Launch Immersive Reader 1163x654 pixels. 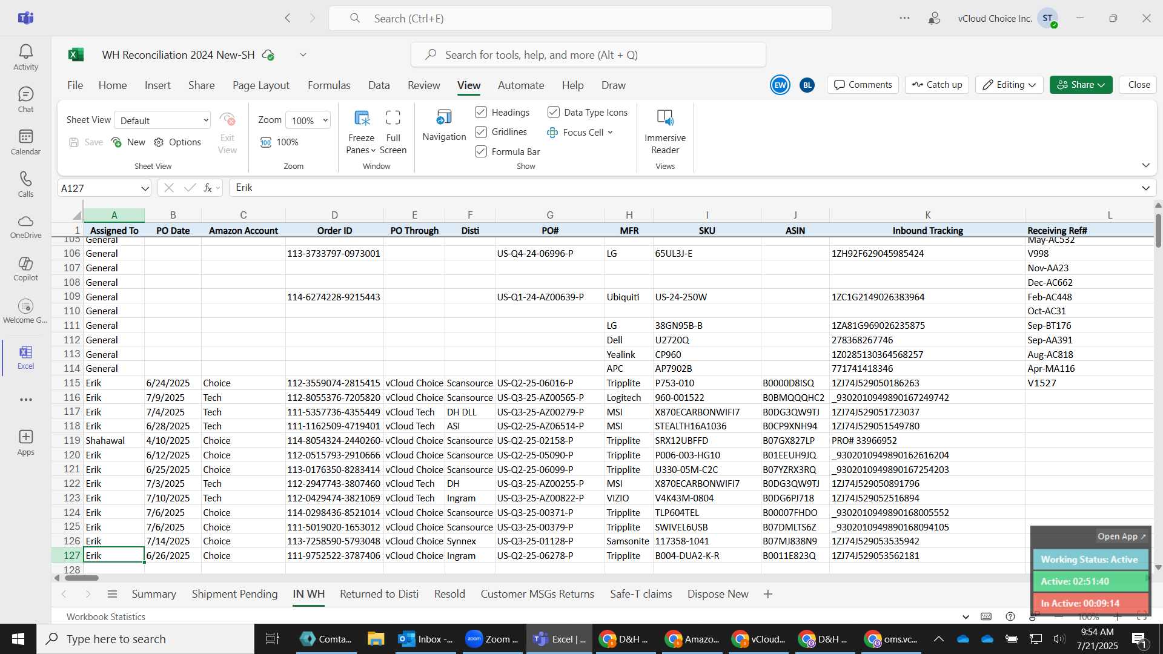pyautogui.click(x=664, y=133)
